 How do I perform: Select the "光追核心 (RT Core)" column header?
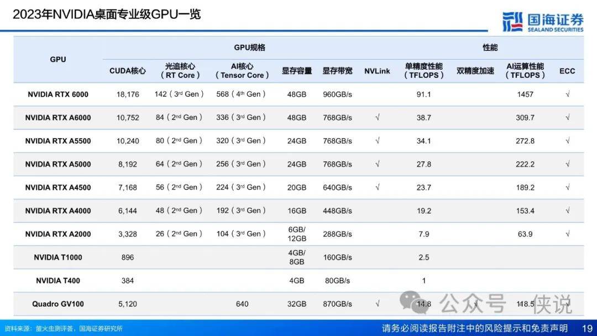point(180,71)
